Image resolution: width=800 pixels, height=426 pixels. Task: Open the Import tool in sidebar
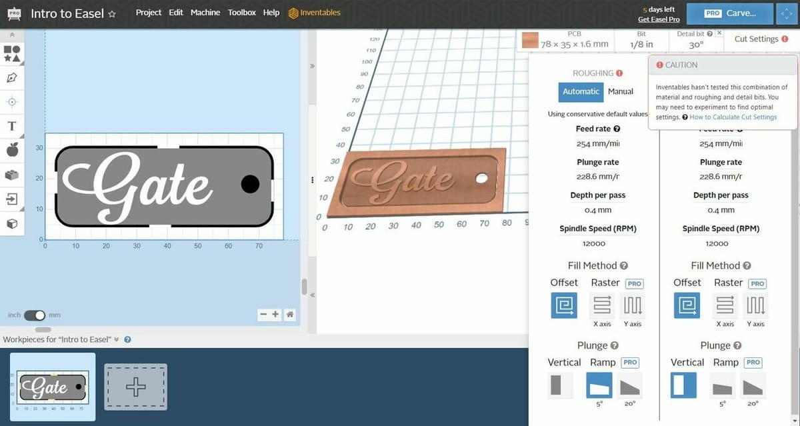pos(12,199)
